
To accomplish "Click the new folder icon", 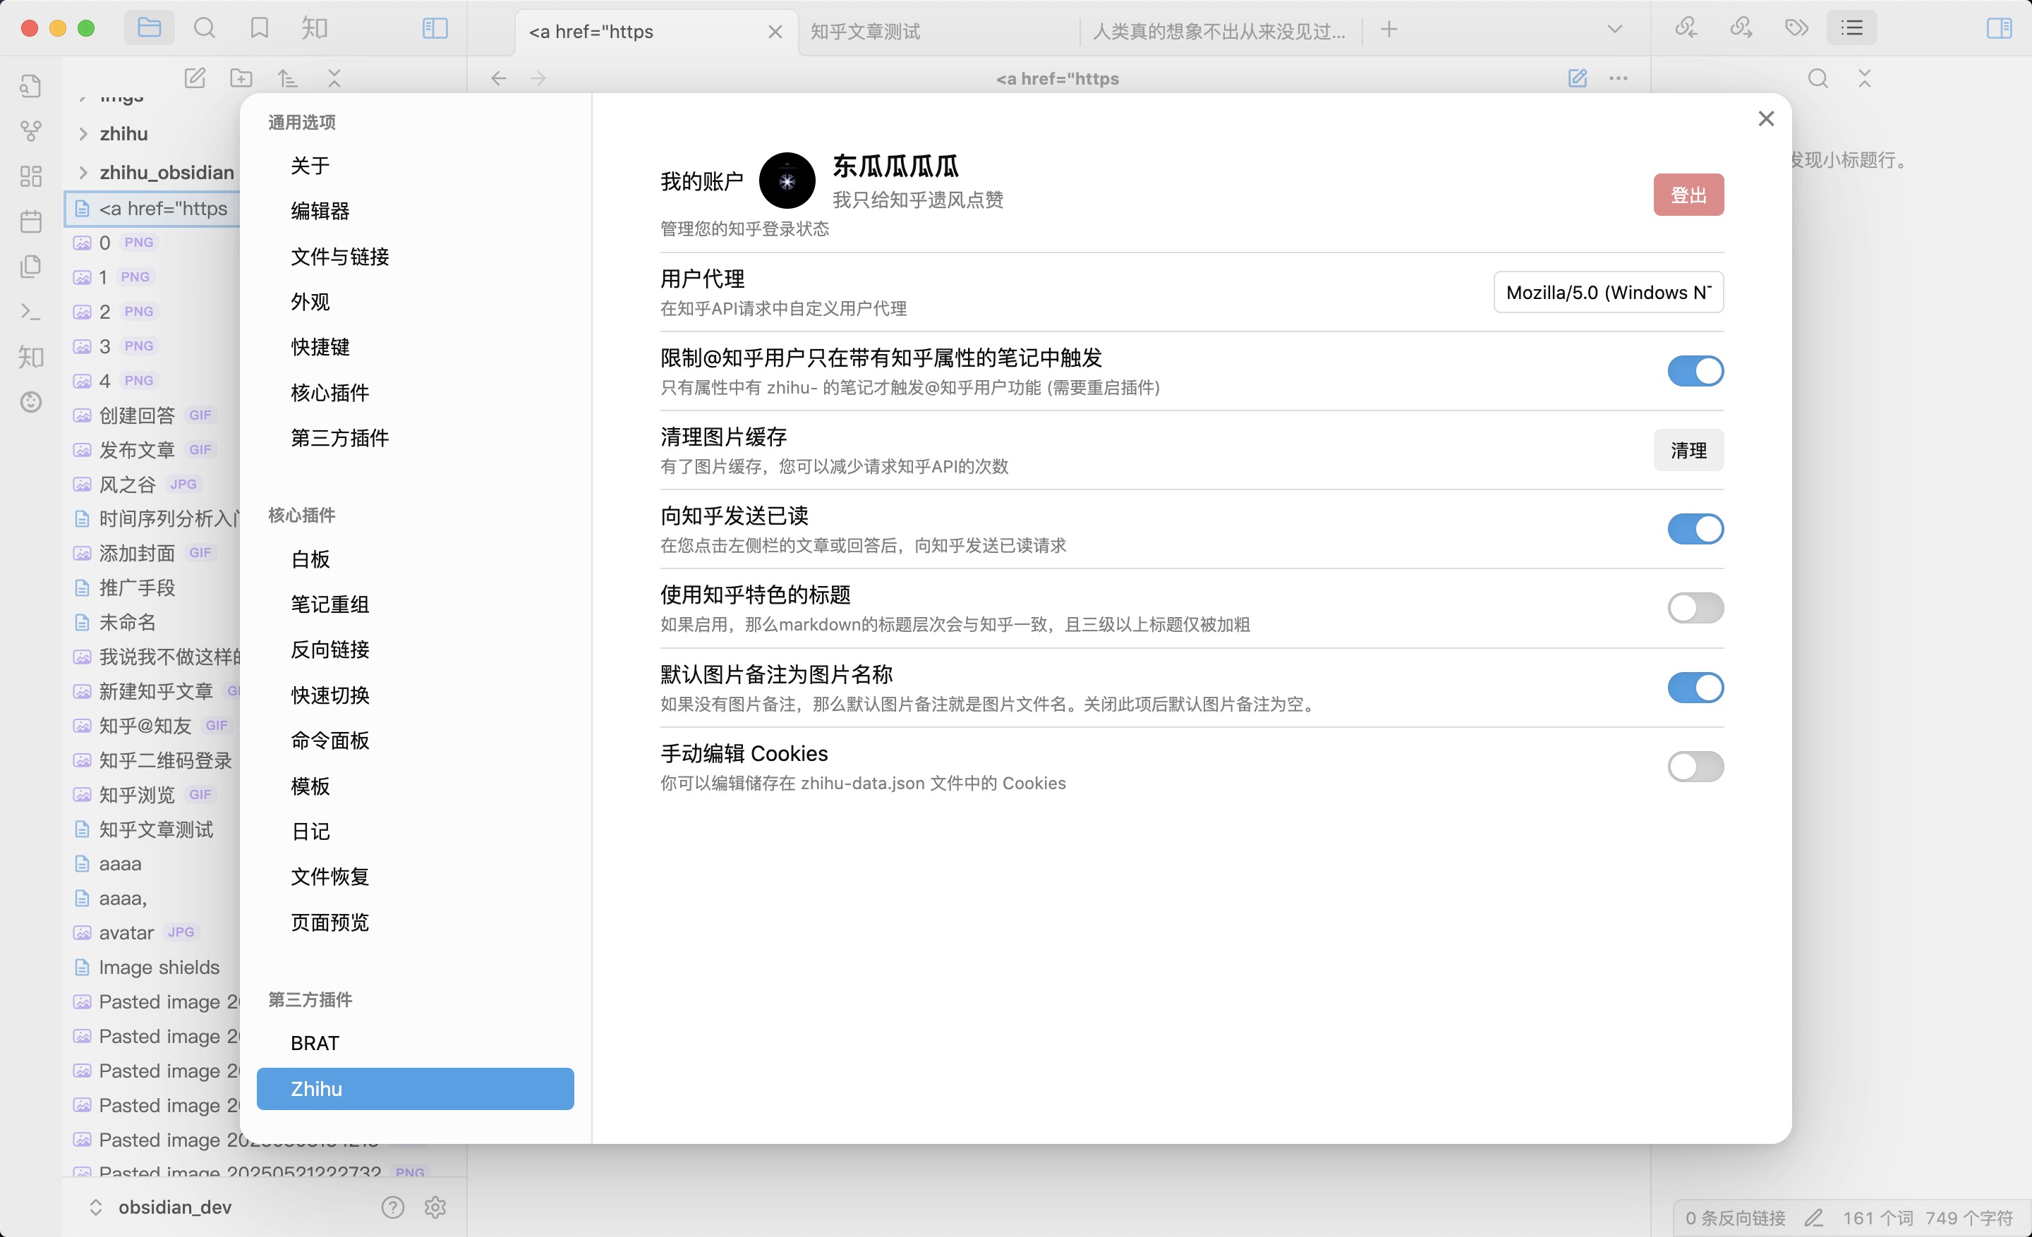I will [241, 78].
